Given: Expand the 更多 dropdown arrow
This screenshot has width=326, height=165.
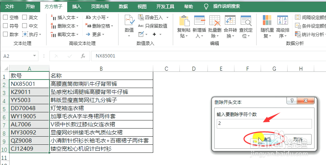Looking at the screenshot, I should (x=103, y=35).
